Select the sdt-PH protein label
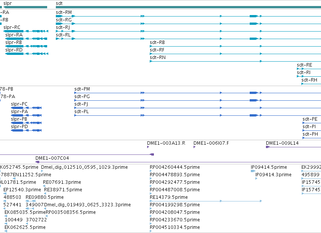The image size is (321, 233). 310,134
